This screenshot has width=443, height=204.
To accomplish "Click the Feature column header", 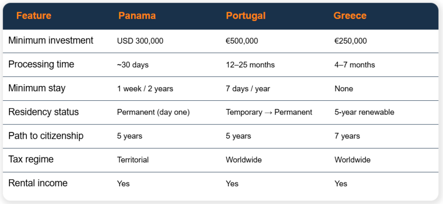I will pyautogui.click(x=34, y=16).
